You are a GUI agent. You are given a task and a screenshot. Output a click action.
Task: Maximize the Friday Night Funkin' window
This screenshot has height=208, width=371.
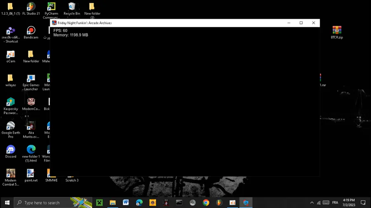(301, 23)
